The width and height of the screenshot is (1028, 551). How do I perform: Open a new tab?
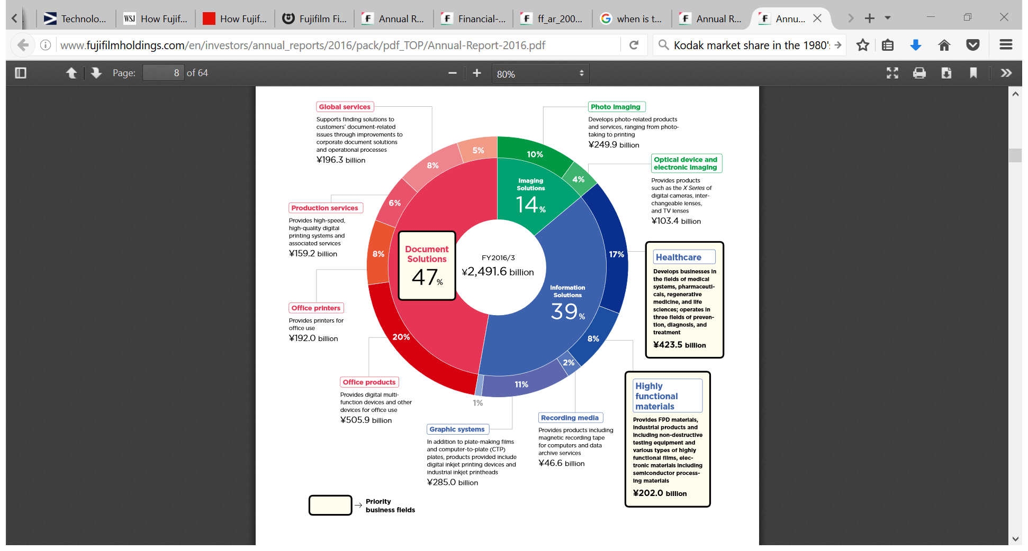[x=869, y=19]
